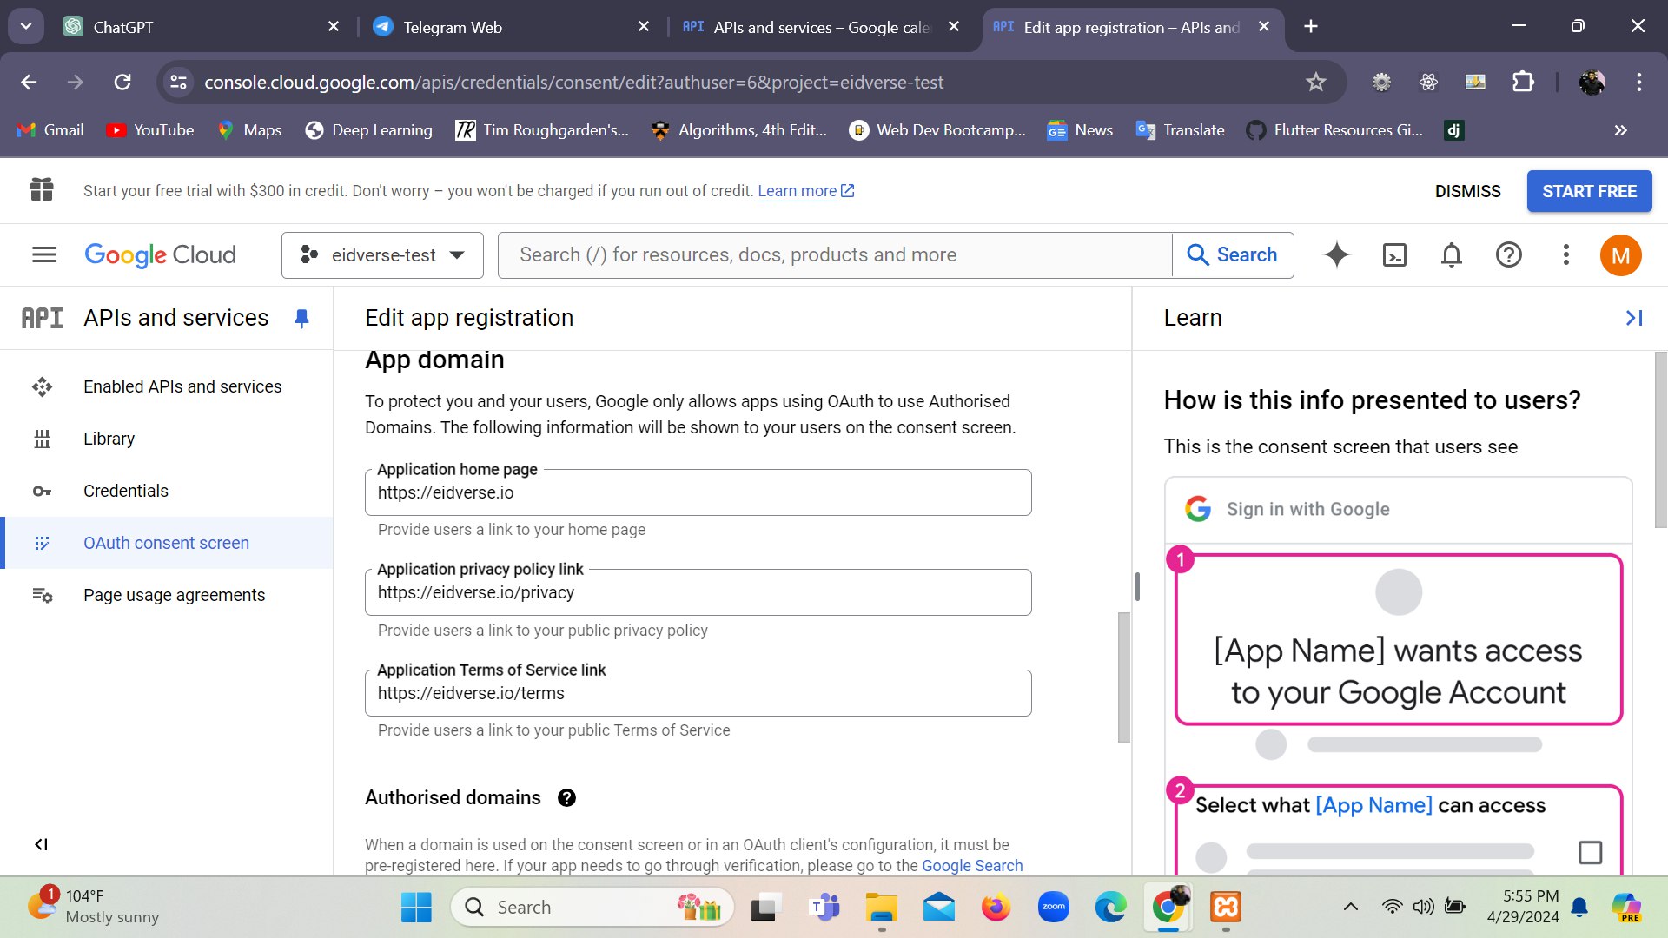This screenshot has width=1668, height=938.
Task: Edit the Application privacy policy link field
Action: (698, 592)
